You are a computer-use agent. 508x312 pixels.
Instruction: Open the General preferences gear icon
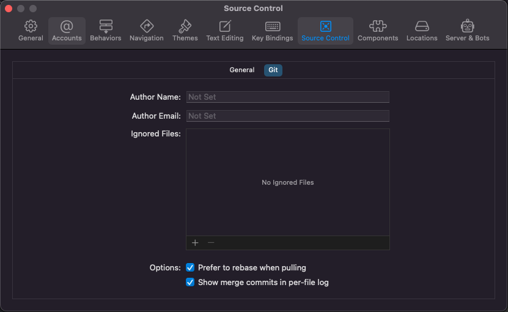(x=31, y=26)
